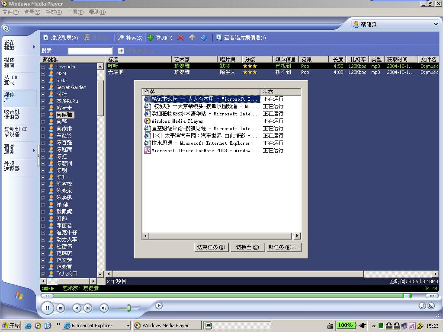The height and width of the screenshot is (332, 443).
Task: Sort tracks by 长度 column header
Action: coord(337,60)
